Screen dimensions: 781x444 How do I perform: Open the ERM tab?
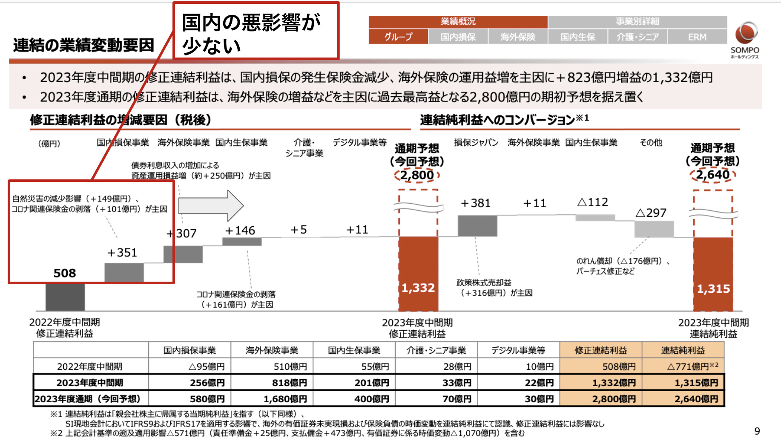point(697,37)
